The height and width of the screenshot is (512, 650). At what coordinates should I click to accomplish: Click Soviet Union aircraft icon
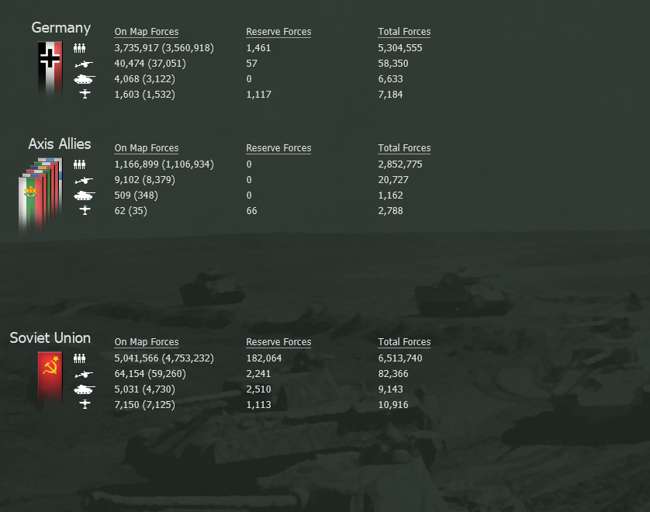(85, 404)
